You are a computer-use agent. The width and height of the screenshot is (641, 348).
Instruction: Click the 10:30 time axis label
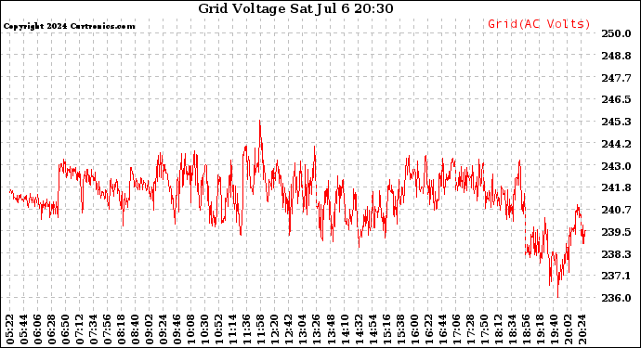click(204, 329)
